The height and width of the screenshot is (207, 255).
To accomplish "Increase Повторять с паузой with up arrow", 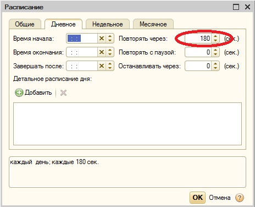I will 215,50.
